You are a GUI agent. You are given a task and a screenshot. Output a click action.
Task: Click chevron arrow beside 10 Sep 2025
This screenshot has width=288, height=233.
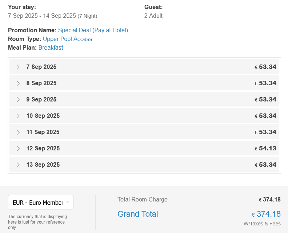click(18, 116)
